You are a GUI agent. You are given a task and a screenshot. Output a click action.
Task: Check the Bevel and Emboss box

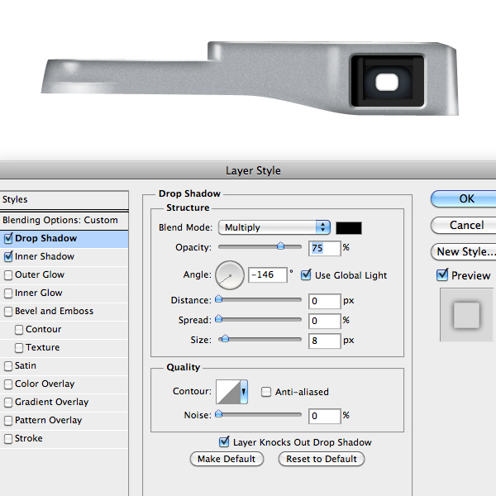[x=8, y=312]
